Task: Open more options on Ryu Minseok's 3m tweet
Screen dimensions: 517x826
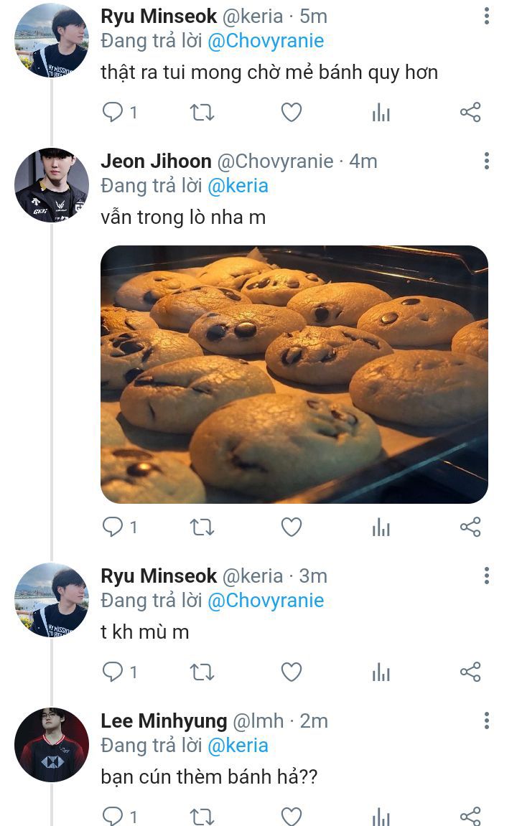Action: tap(487, 576)
